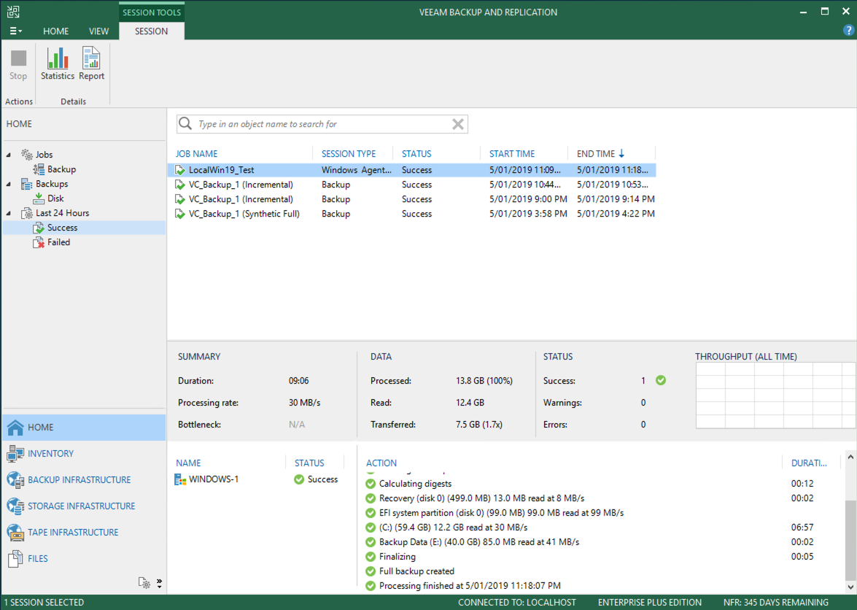The height and width of the screenshot is (610, 857).
Task: Select Jobs in the tree
Action: coord(37,155)
